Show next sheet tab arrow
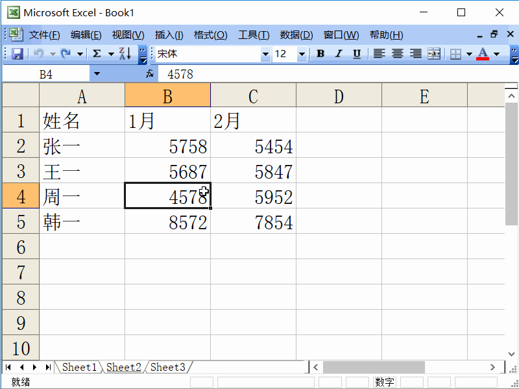519x389 pixels. pos(35,367)
